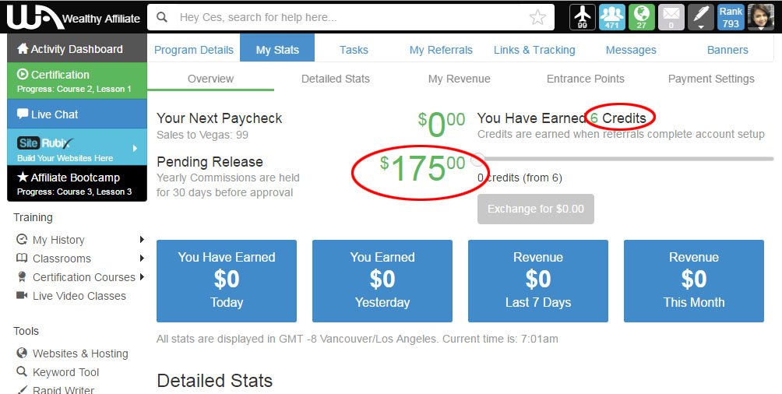The width and height of the screenshot is (782, 394).
Task: Click the Pending Release $175.00 amount
Action: [422, 167]
